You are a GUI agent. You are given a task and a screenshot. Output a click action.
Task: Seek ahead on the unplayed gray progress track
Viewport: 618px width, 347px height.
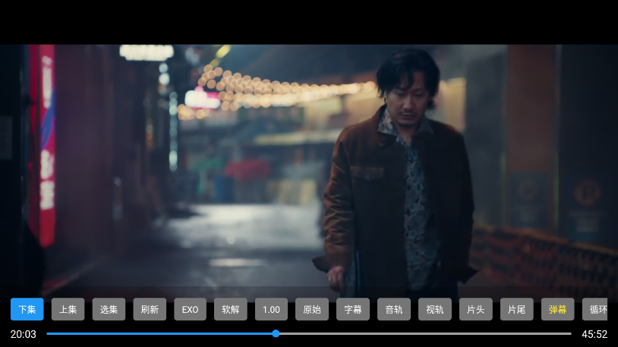425,333
